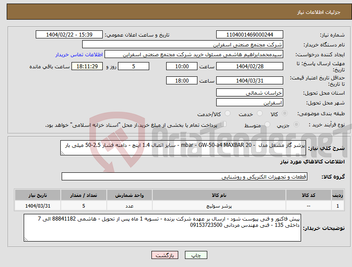Screen dimensions: 352x267
Task: Click the row number cell 1
Action: (338, 206)
